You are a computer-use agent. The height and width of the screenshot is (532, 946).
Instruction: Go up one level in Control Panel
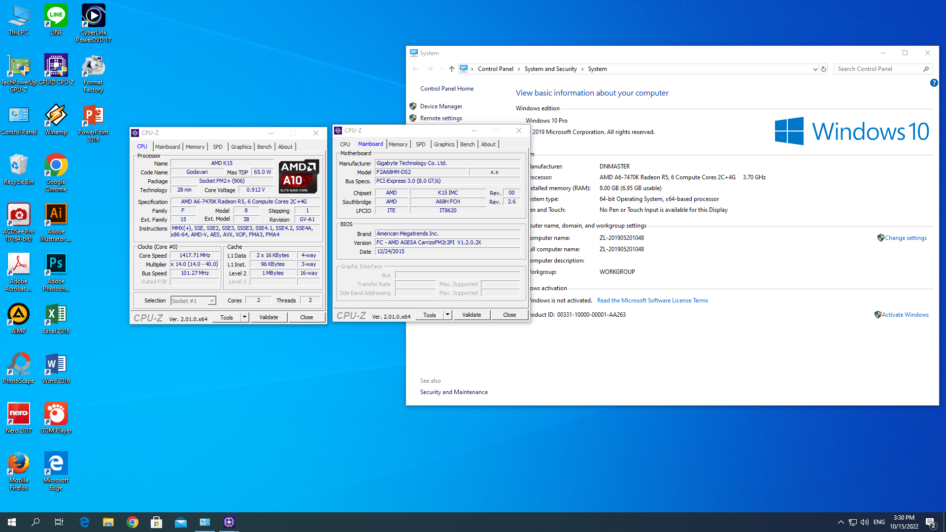pos(451,69)
